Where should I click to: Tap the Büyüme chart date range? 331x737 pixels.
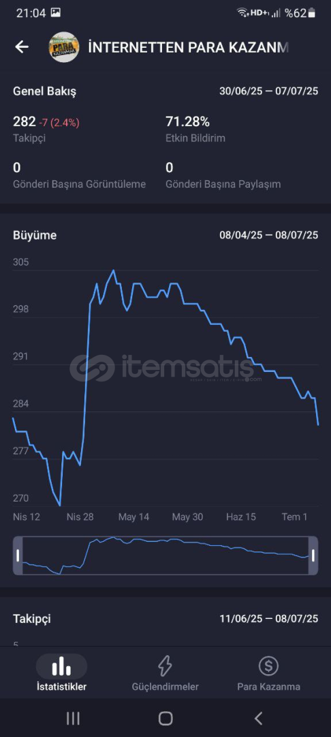point(268,235)
